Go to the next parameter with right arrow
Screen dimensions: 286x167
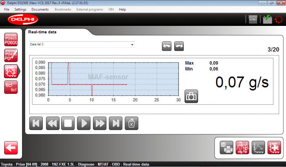pos(179,46)
